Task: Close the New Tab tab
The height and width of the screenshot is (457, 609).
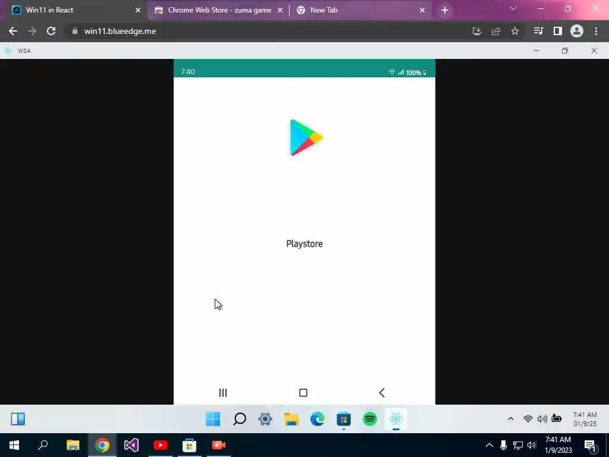Action: click(x=422, y=10)
